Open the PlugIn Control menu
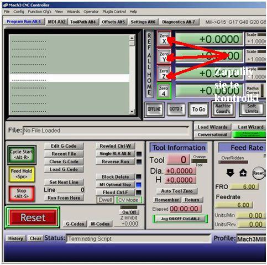The image size is (267, 265). (x=114, y=12)
